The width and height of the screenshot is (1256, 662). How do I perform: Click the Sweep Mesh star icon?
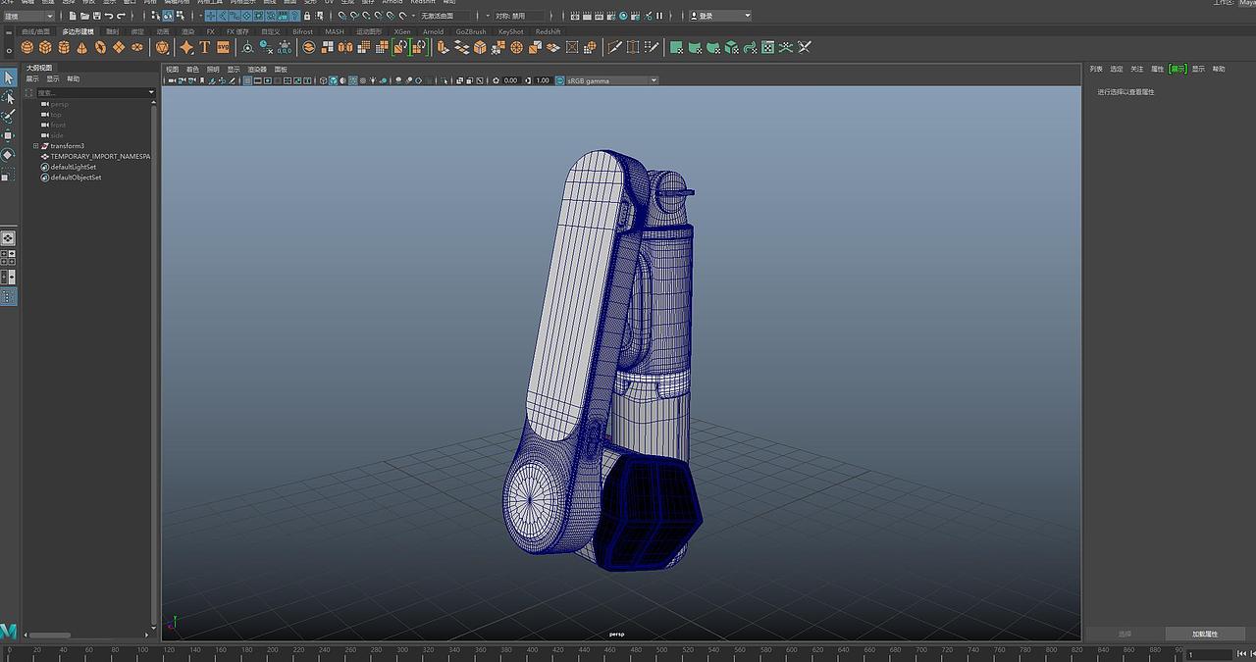pyautogui.click(x=186, y=47)
